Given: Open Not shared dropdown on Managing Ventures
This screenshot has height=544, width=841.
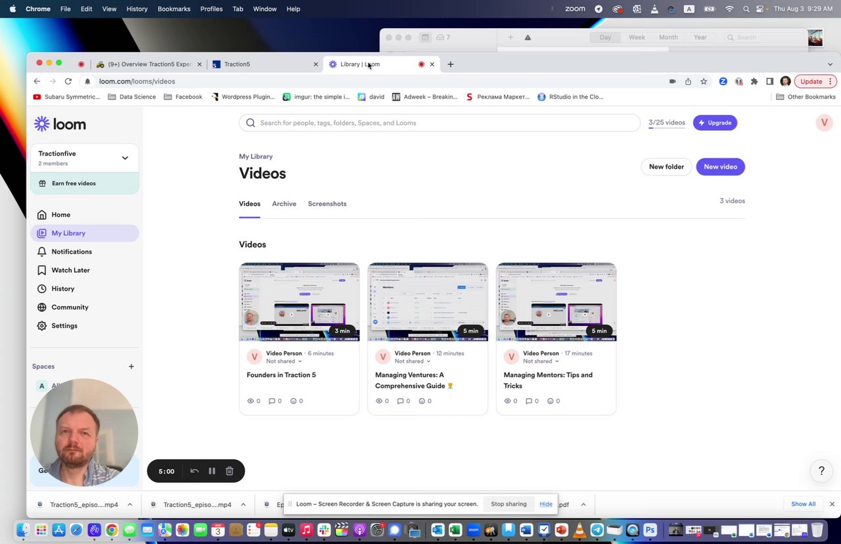Looking at the screenshot, I should point(413,361).
